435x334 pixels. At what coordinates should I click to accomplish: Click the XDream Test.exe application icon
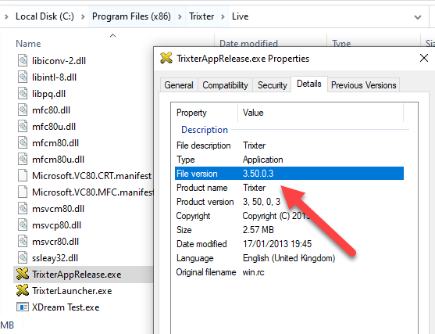click(23, 307)
